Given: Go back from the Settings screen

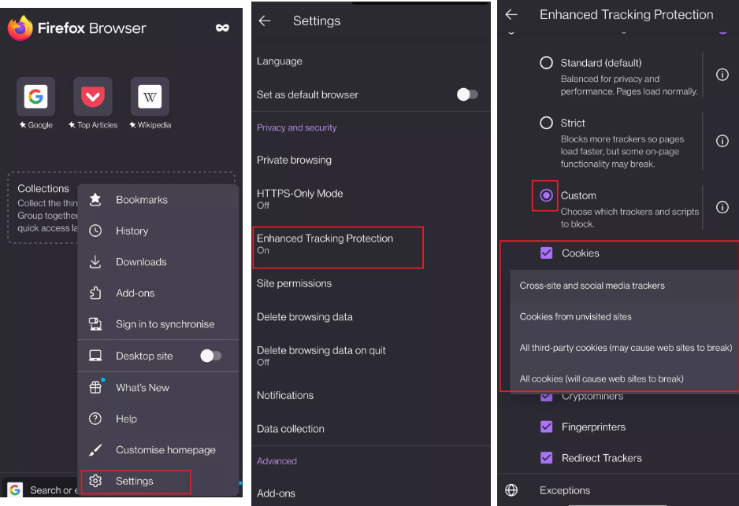Looking at the screenshot, I should (265, 20).
